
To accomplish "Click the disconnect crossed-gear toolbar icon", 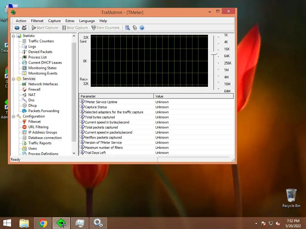I will tap(24, 28).
